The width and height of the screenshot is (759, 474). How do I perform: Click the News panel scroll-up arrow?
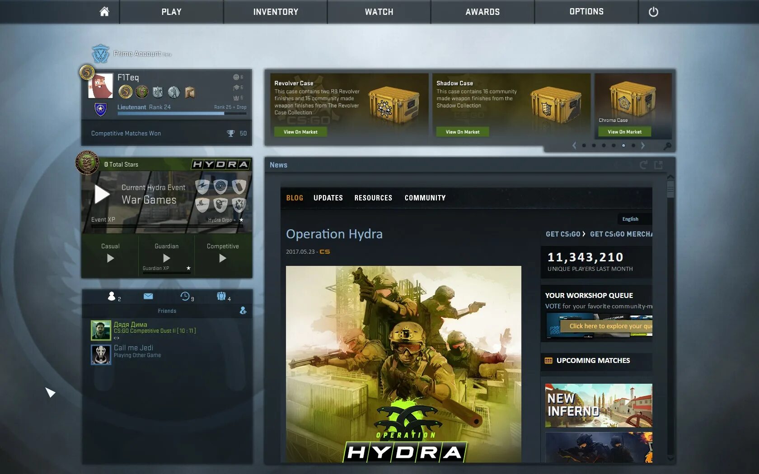click(670, 177)
